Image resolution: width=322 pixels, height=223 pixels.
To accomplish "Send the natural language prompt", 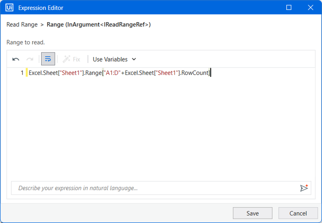I will 304,188.
